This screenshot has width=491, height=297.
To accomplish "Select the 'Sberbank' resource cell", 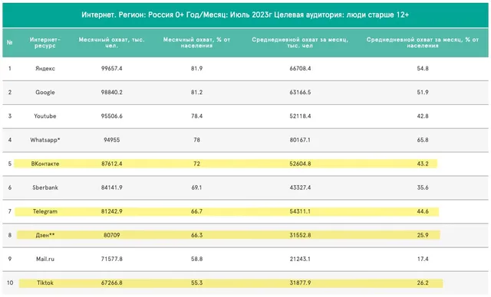I will [x=45, y=188].
